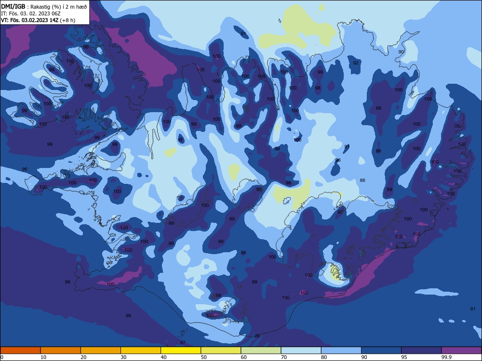
Task: Select the medium blue 90–95 legend swatch
Action: tap(381, 350)
